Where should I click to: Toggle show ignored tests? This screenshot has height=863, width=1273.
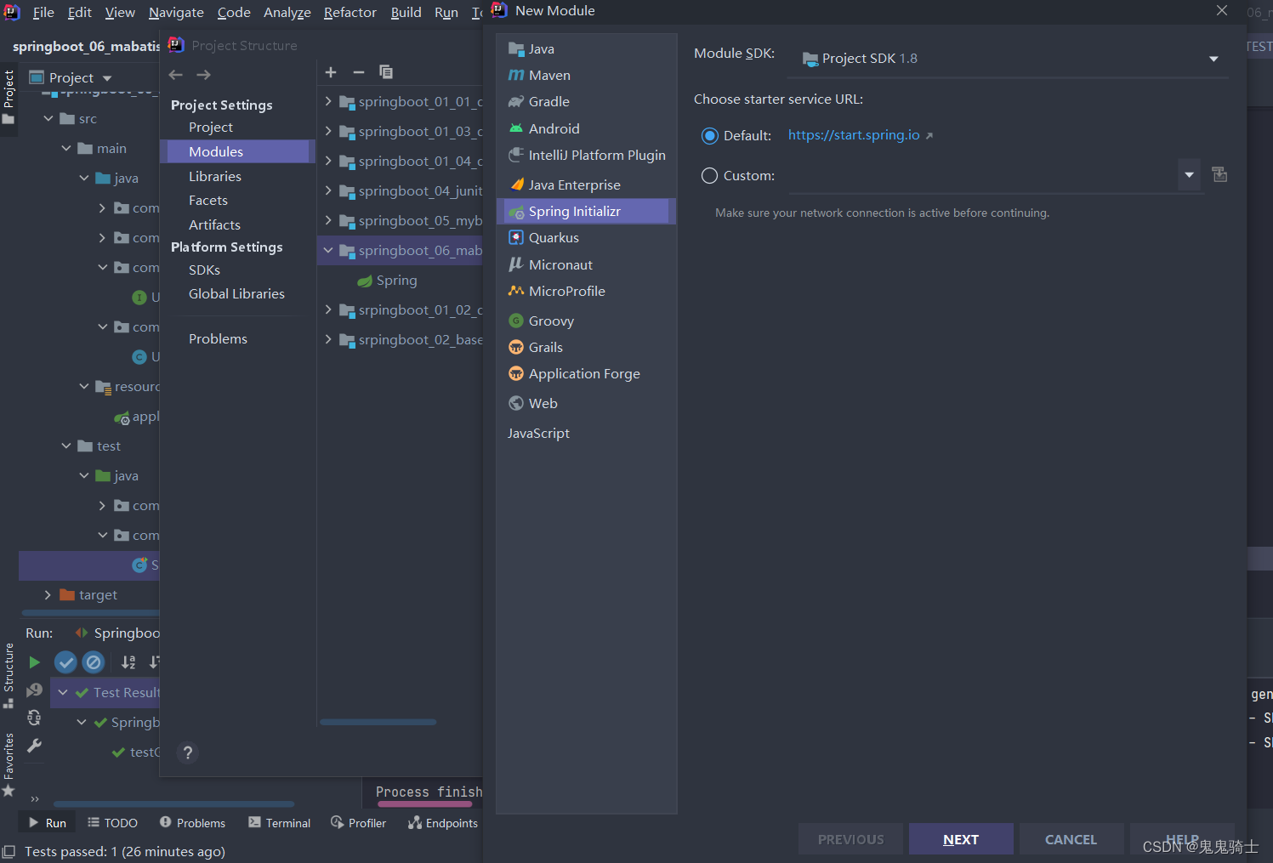tap(94, 661)
